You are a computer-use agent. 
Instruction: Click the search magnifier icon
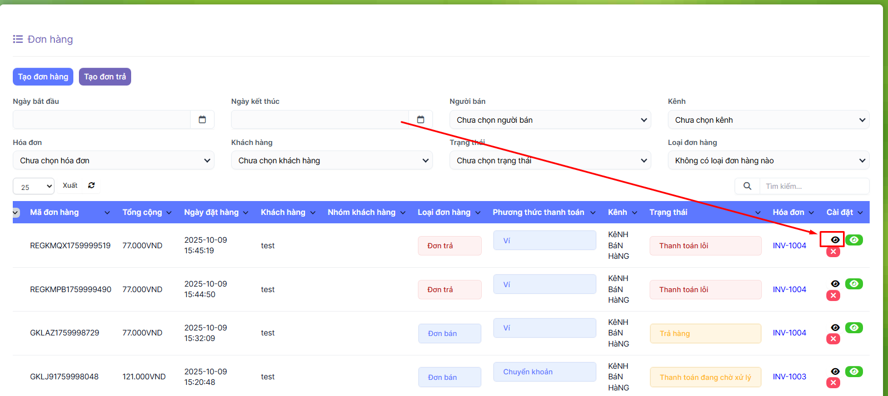coord(747,186)
